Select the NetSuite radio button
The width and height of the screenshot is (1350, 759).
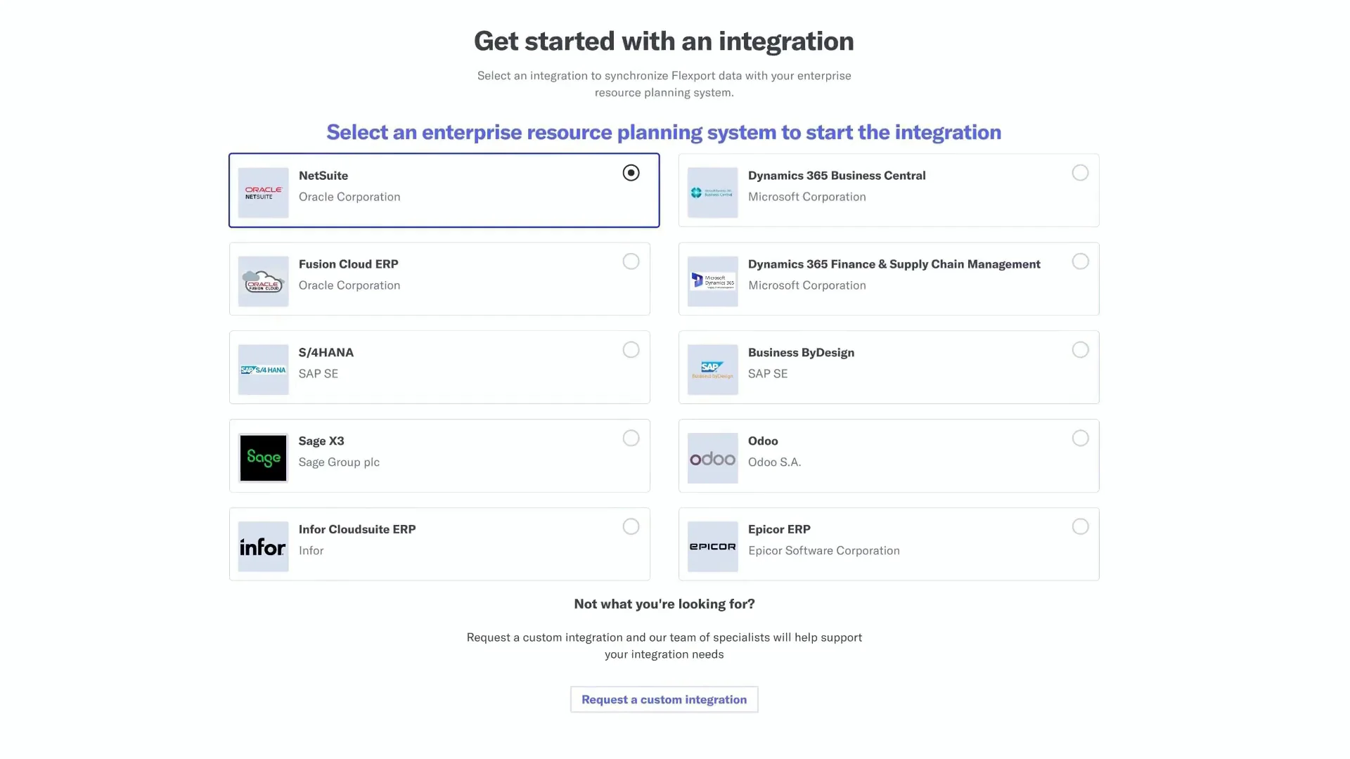tap(631, 173)
